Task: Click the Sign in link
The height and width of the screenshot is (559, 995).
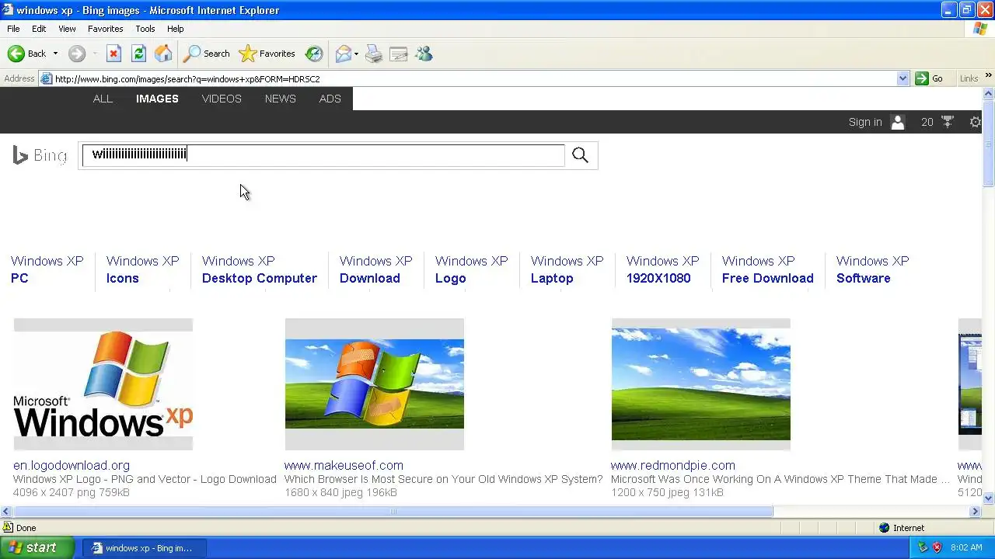Action: click(865, 122)
